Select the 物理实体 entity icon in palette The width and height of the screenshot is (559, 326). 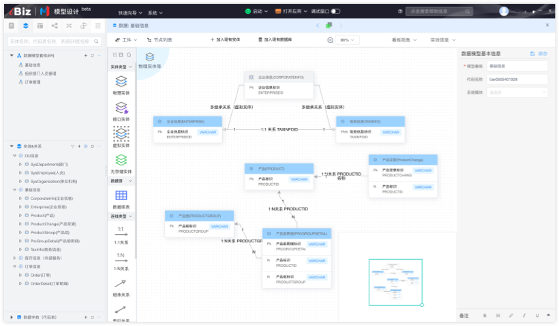click(121, 82)
